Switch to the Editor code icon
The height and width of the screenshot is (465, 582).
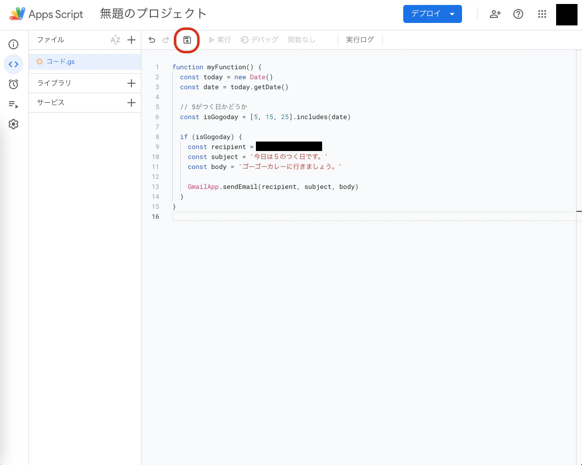13,64
